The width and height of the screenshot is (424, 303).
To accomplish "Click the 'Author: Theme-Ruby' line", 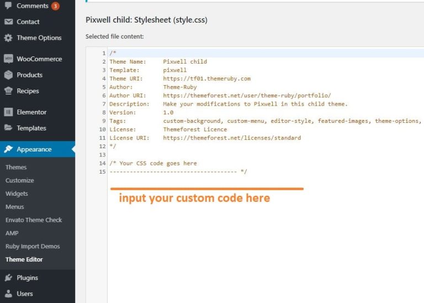I will click(x=153, y=87).
